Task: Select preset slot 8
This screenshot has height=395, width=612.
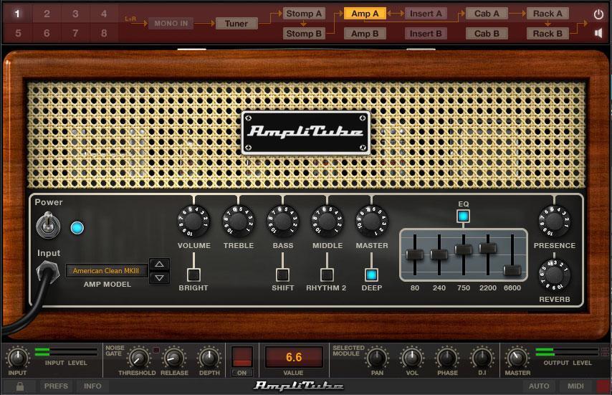Action: (x=104, y=33)
